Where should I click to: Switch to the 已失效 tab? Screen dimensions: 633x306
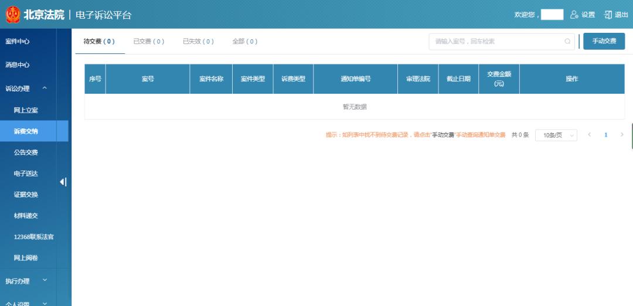(x=198, y=42)
